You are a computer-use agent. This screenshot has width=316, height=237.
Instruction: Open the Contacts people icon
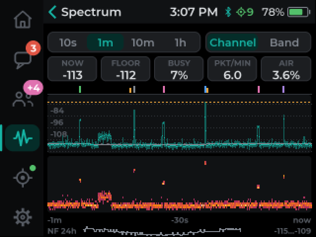pyautogui.click(x=23, y=99)
